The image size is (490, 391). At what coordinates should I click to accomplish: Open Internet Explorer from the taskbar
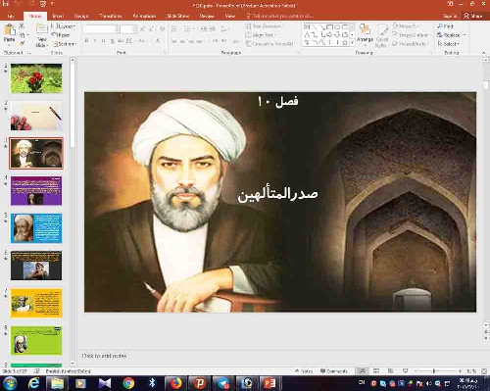(33, 383)
